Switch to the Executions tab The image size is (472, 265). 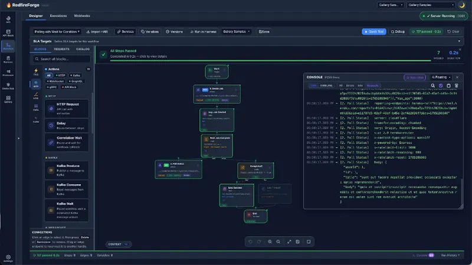(x=58, y=16)
